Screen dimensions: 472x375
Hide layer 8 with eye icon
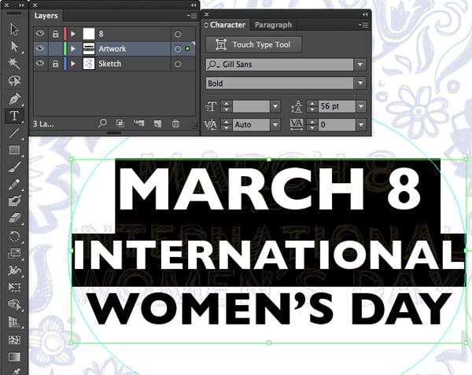pos(40,33)
